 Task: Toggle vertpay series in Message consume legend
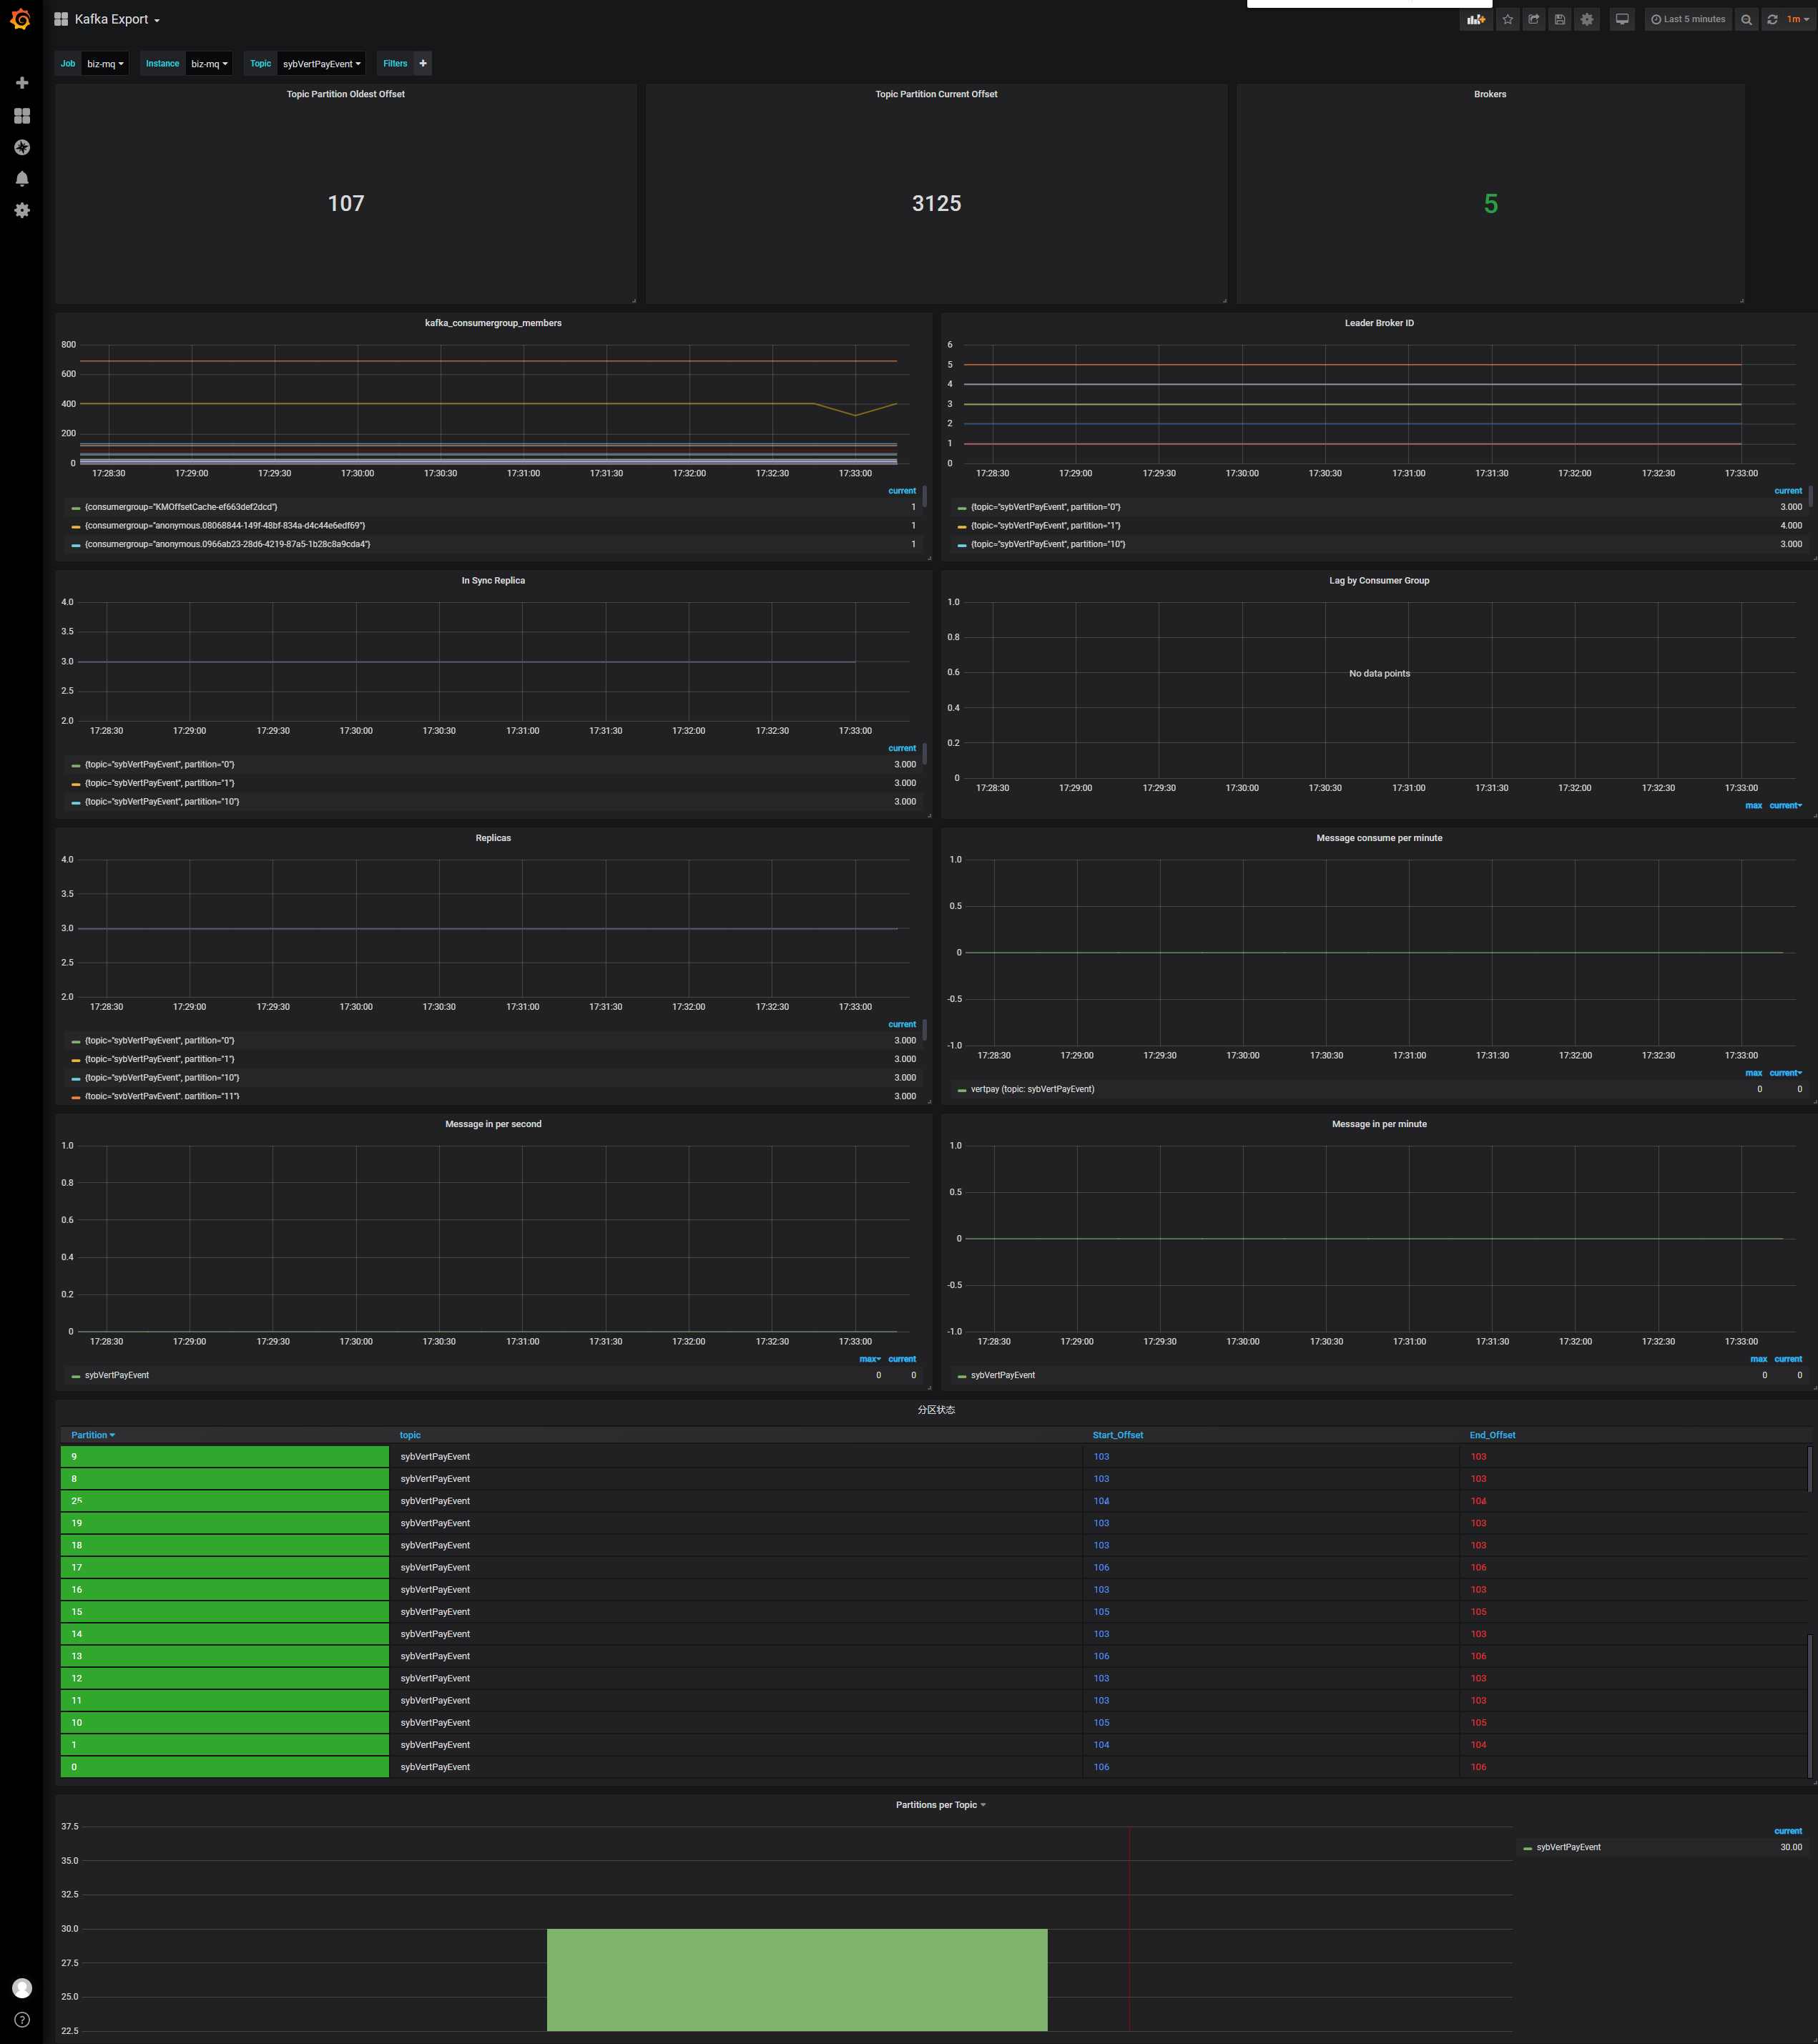point(1032,1089)
